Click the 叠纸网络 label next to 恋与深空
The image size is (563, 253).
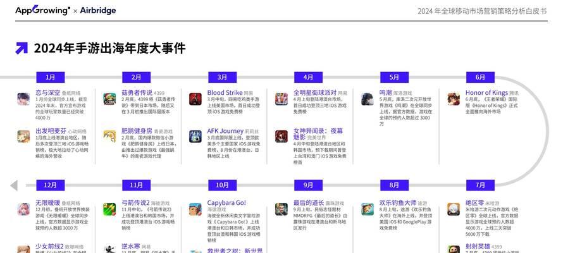click(x=71, y=94)
